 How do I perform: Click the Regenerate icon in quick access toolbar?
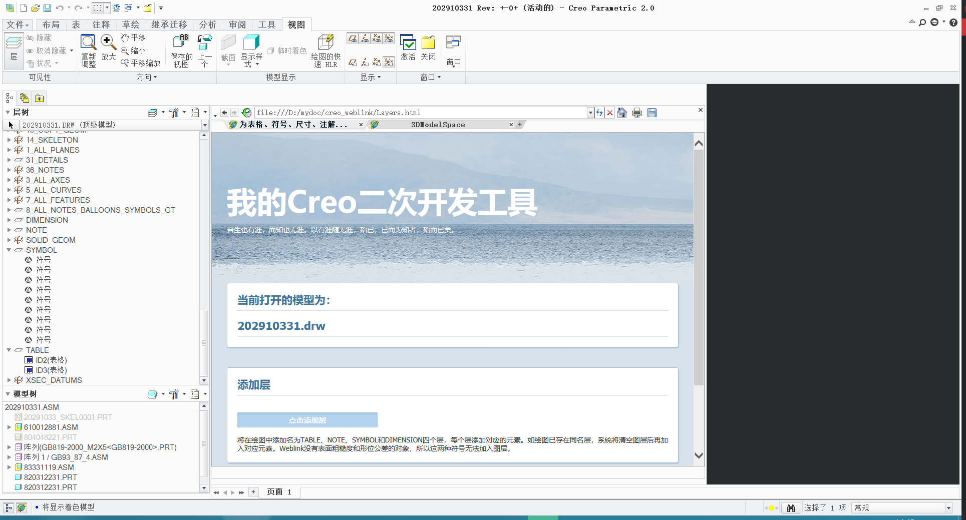tap(116, 8)
